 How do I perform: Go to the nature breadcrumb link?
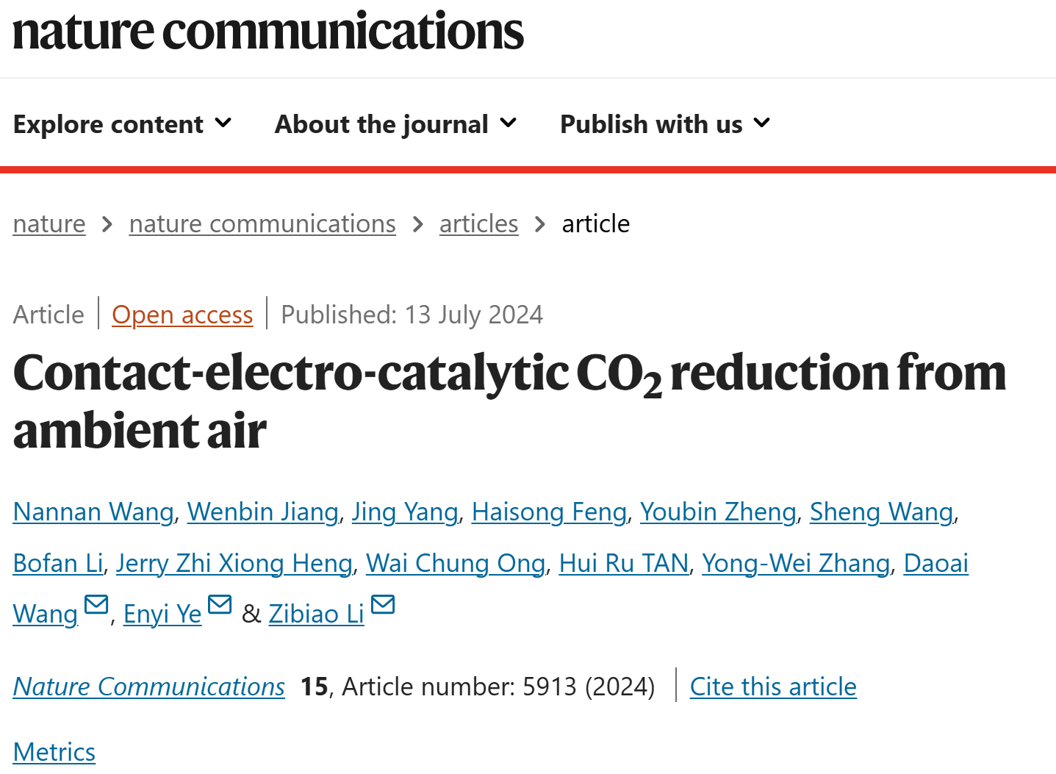pyautogui.click(x=49, y=223)
